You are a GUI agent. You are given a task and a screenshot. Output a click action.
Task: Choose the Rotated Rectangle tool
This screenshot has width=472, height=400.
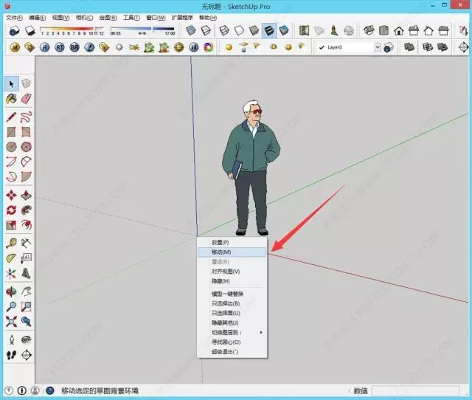tap(27, 132)
